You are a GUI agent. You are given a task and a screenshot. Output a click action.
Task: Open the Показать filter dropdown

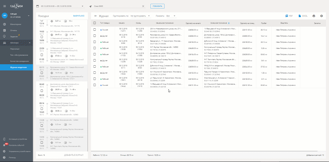click(171, 16)
